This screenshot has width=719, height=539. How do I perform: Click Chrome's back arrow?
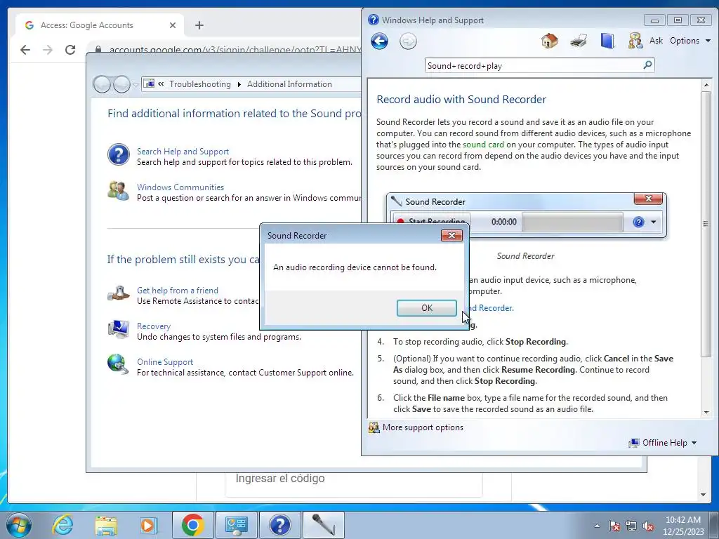pos(25,50)
